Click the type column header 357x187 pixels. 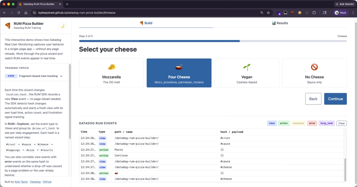tap(102, 132)
